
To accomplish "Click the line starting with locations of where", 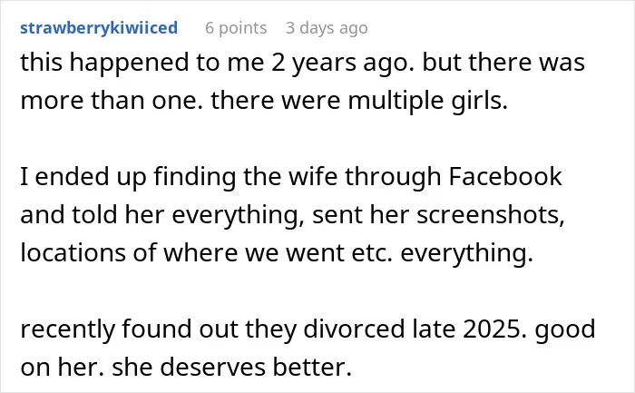I will [277, 253].
